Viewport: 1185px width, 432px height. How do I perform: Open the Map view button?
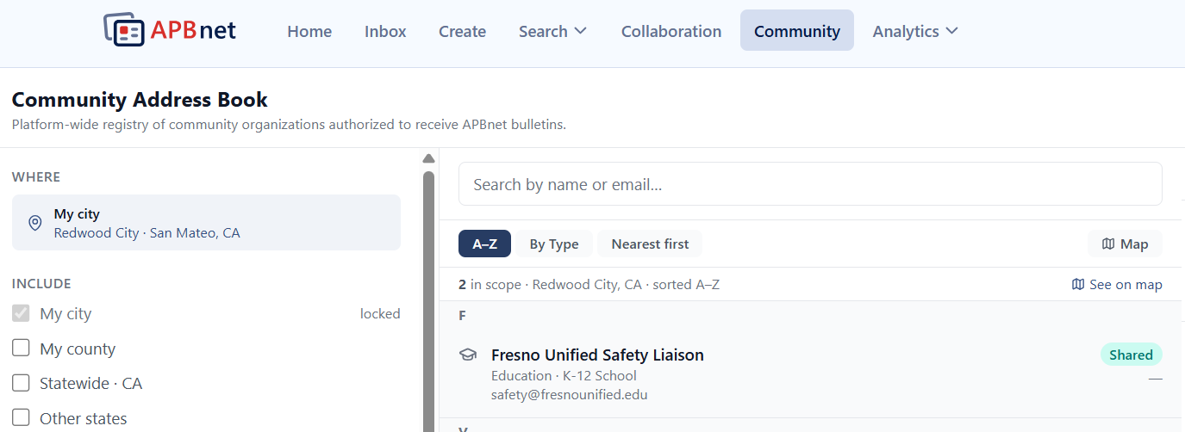[1125, 244]
